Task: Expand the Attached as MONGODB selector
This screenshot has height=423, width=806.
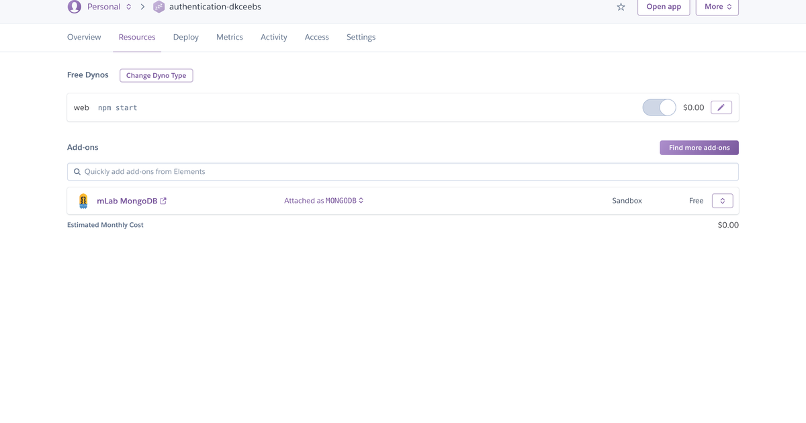Action: coord(324,201)
